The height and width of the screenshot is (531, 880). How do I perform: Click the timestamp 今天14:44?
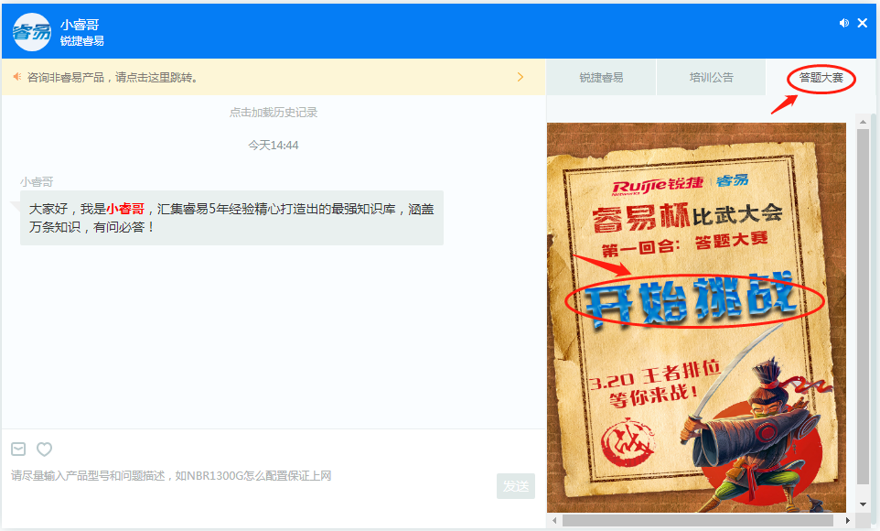(274, 146)
